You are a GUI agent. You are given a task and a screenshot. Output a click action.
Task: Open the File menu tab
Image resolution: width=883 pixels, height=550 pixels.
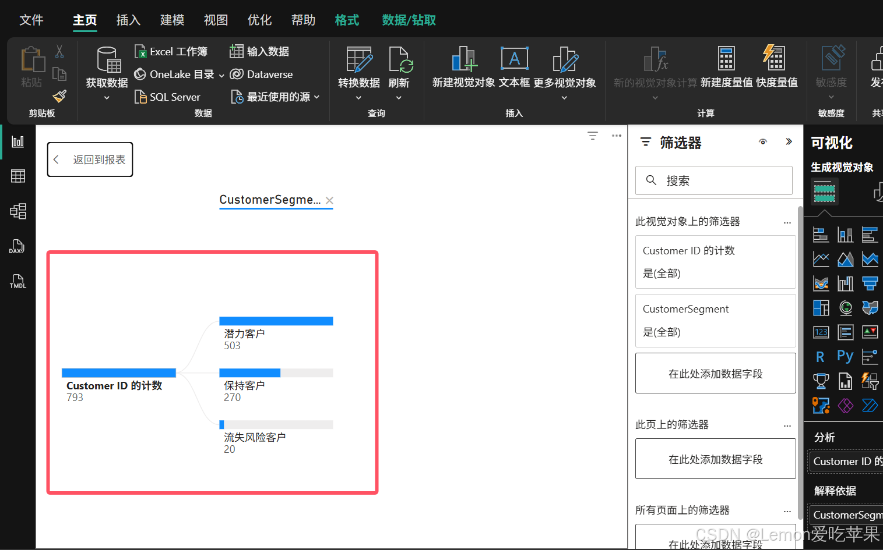click(31, 20)
